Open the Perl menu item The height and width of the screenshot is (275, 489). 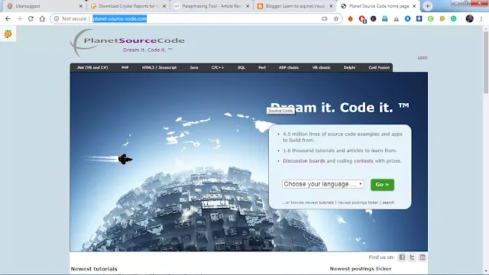(x=262, y=67)
